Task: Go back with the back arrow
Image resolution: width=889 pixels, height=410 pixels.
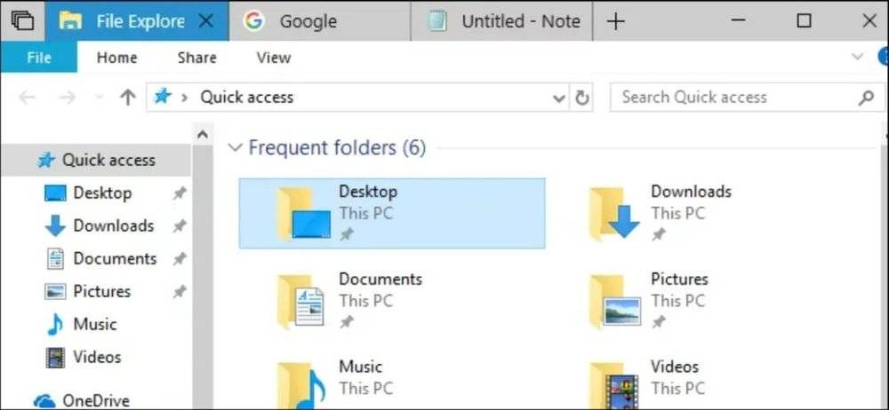Action: click(27, 98)
